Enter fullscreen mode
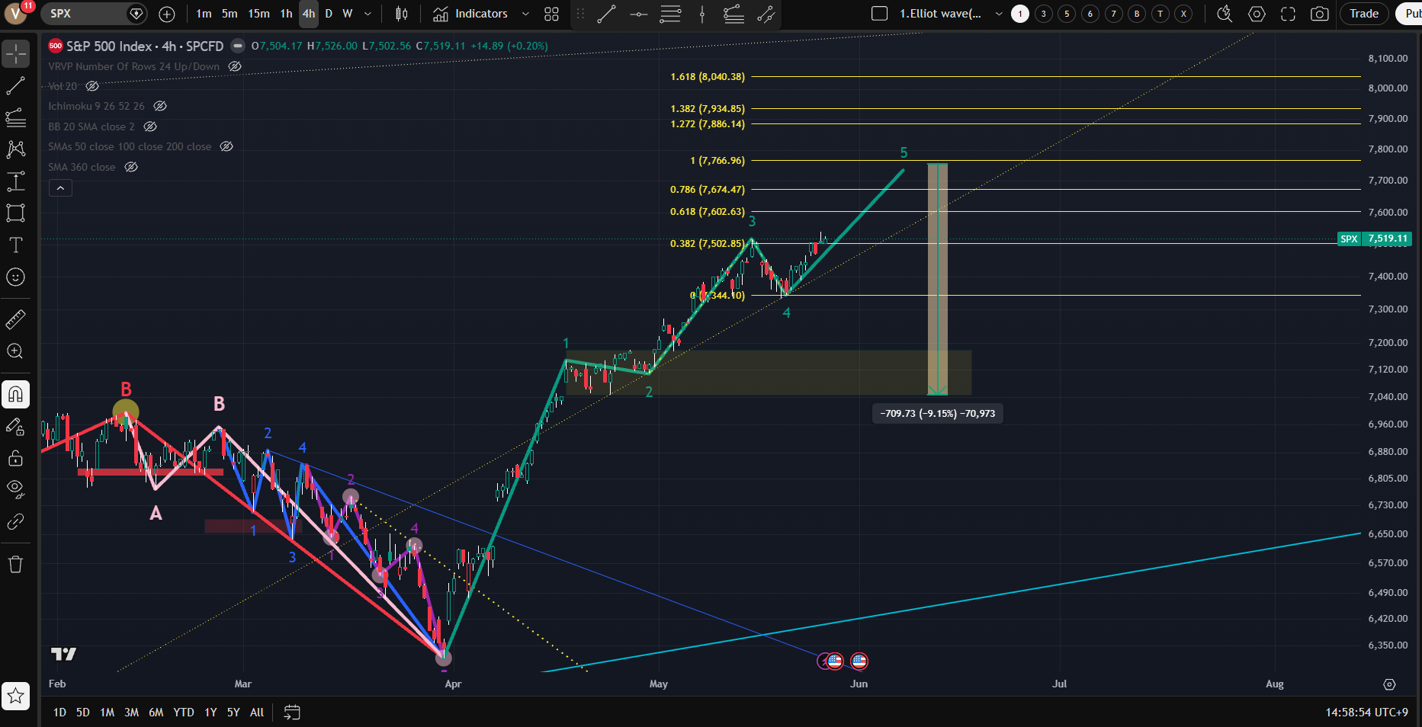Viewport: 1422px width, 727px height. (1288, 14)
